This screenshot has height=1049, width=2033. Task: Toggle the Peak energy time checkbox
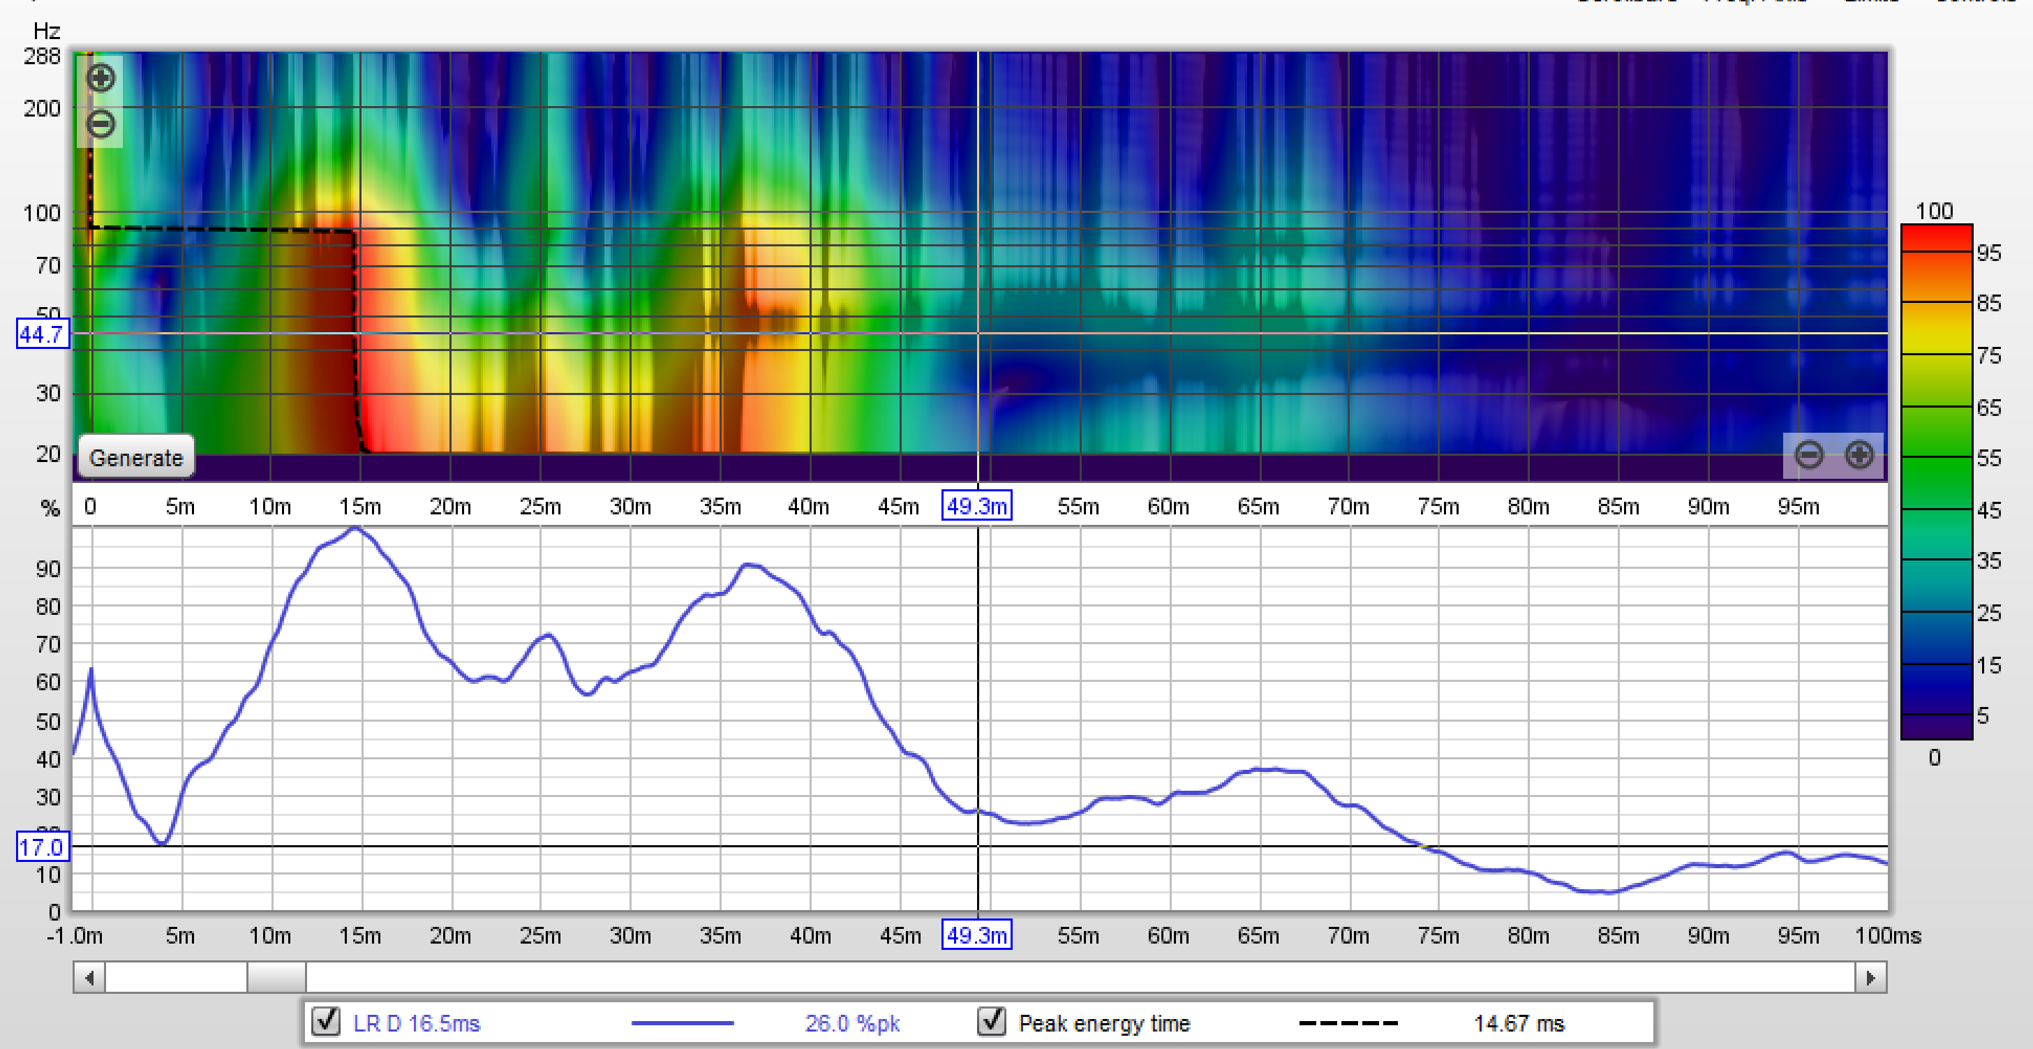(x=992, y=1021)
